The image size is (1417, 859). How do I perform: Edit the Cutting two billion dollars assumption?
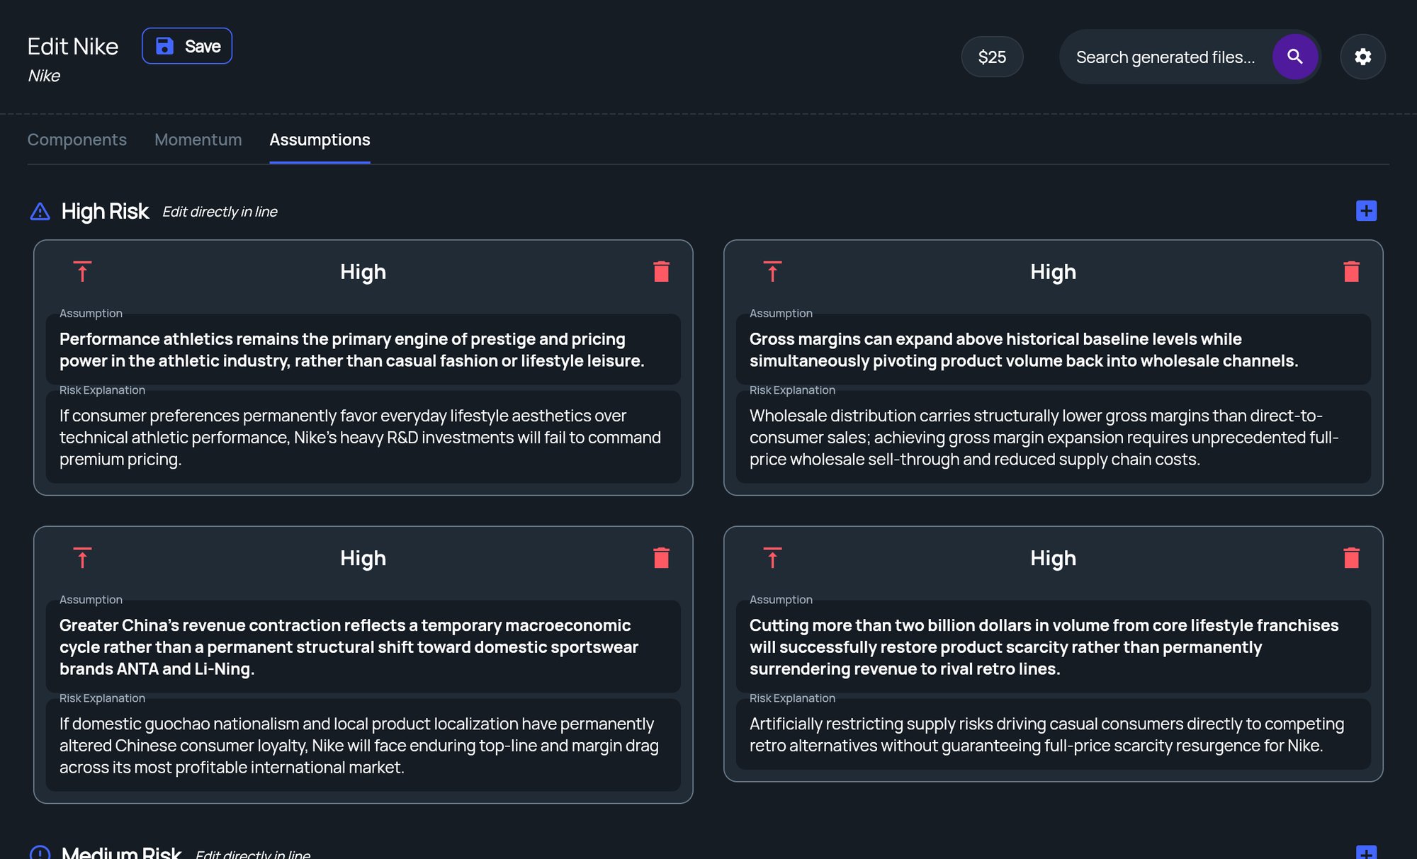[x=1053, y=647]
